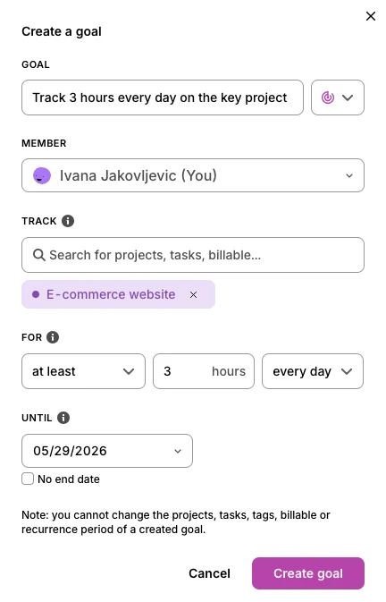Remove the E-commerce website project chip
Viewport: 386px width, 602px height.
tap(194, 294)
